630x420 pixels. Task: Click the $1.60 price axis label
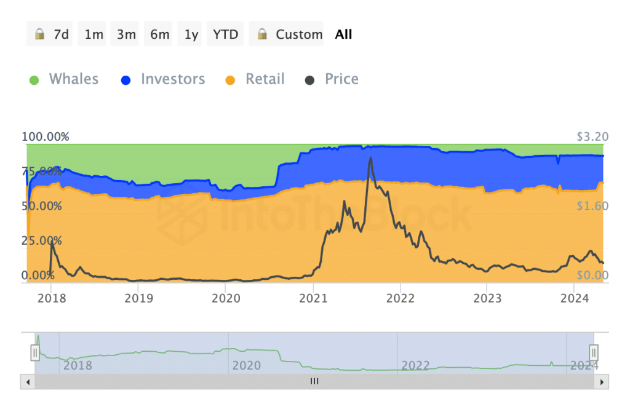[x=592, y=207]
